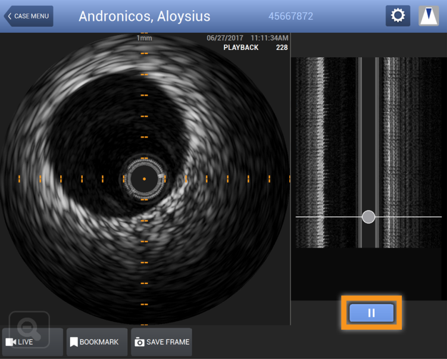
Task: Click the PLAYBACK status label
Action: 241,48
